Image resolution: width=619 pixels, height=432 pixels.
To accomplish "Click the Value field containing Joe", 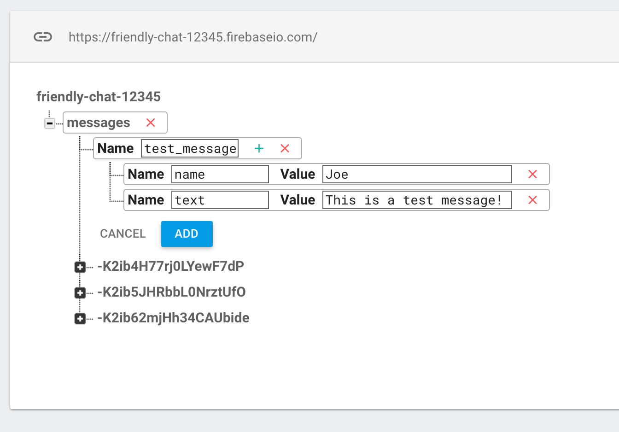I will click(417, 174).
